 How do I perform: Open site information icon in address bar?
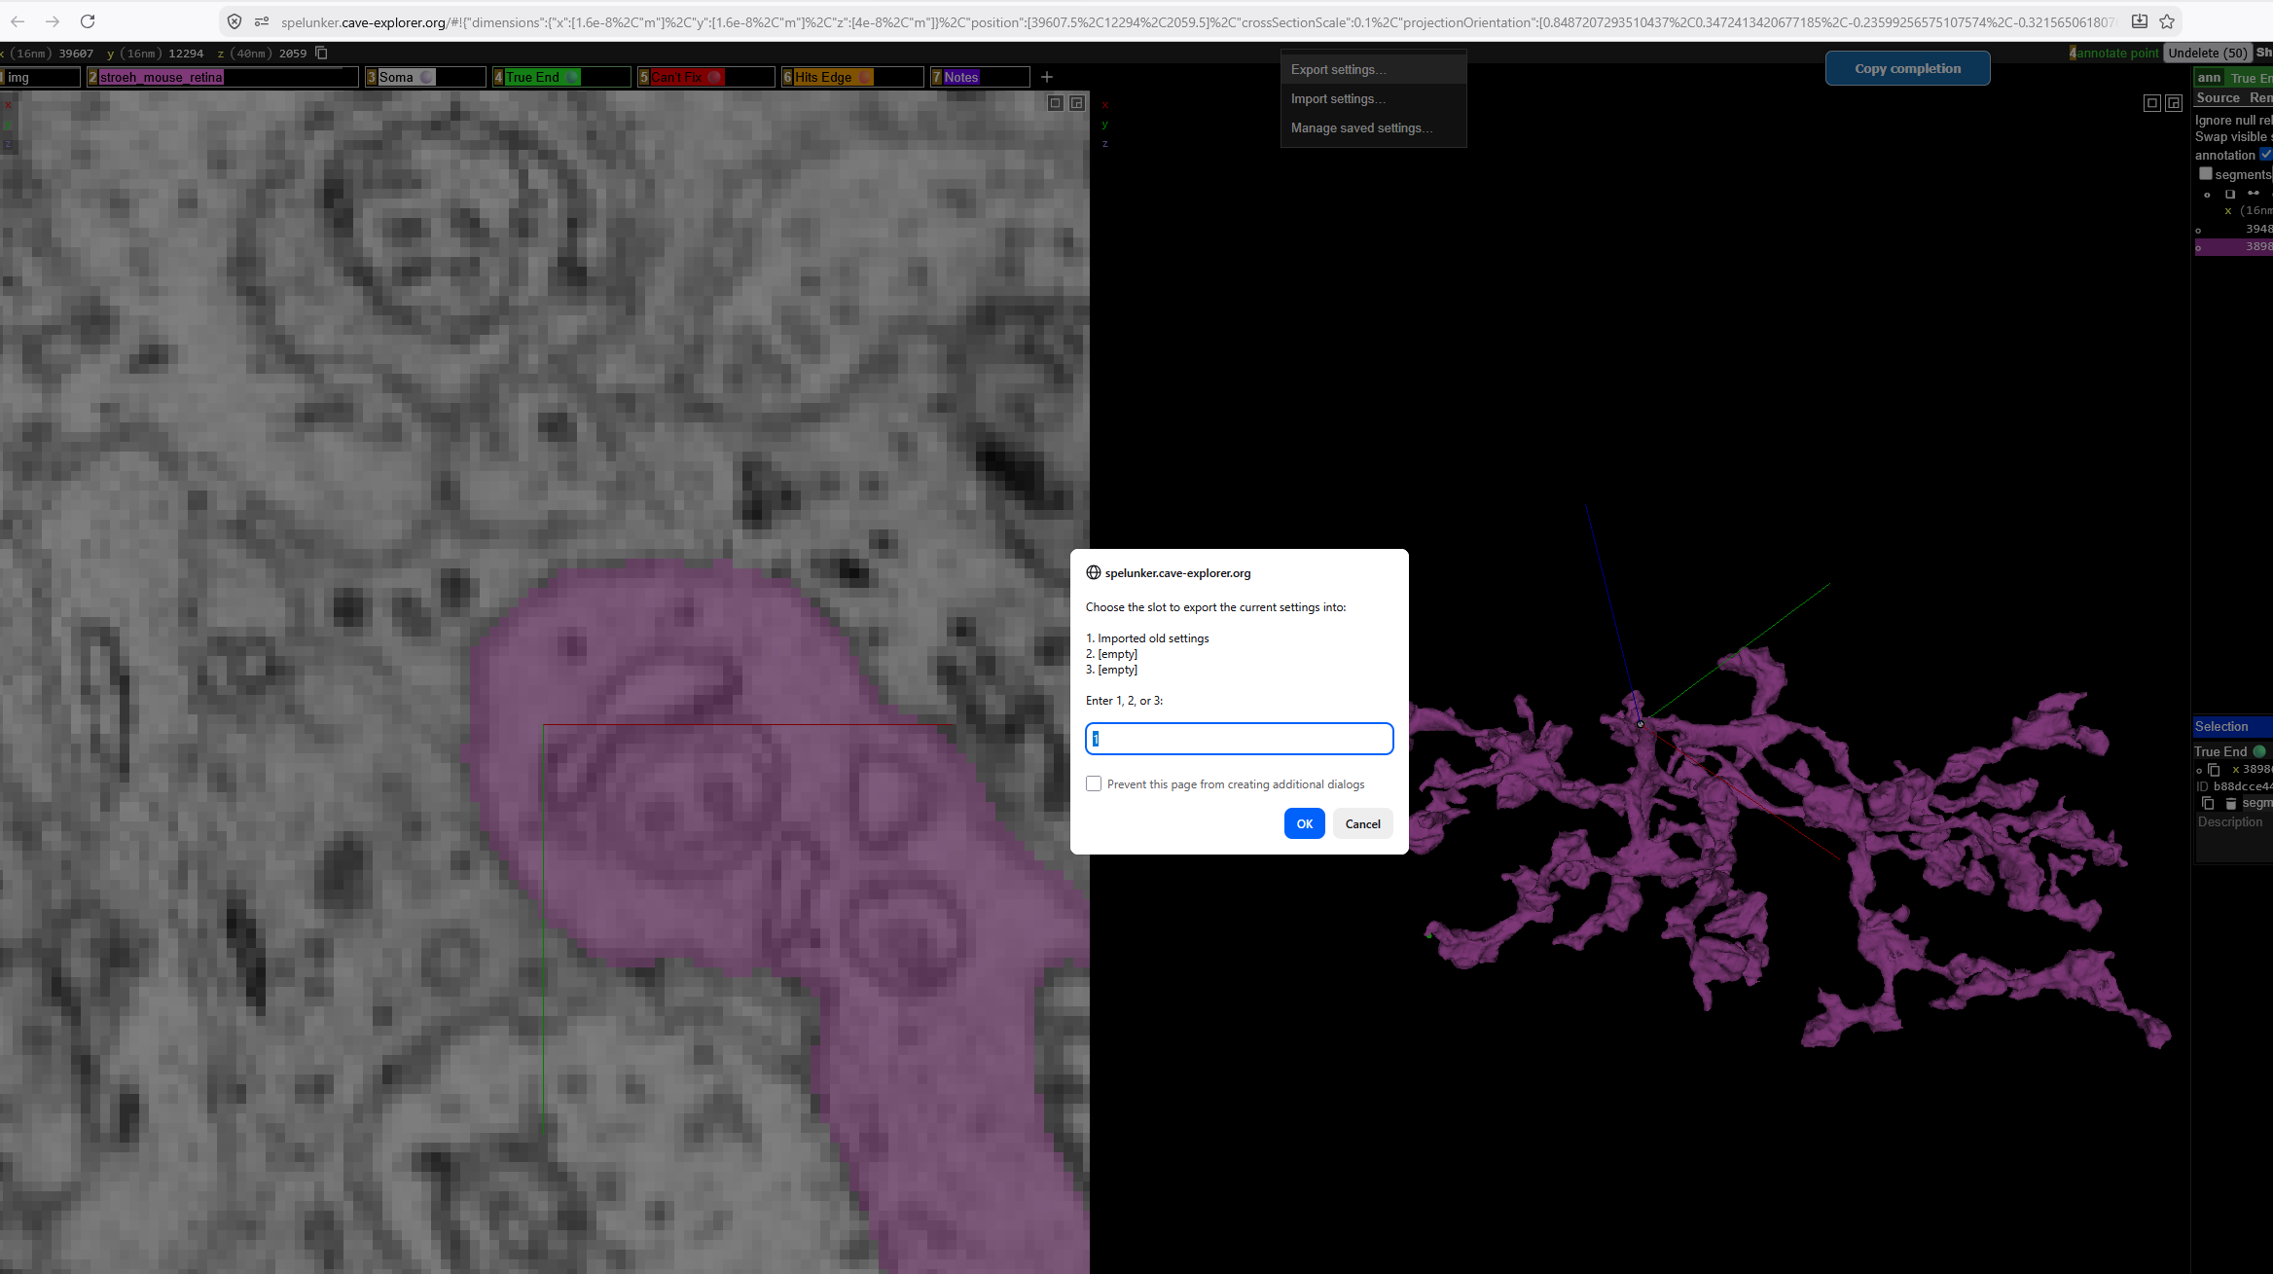click(x=262, y=21)
